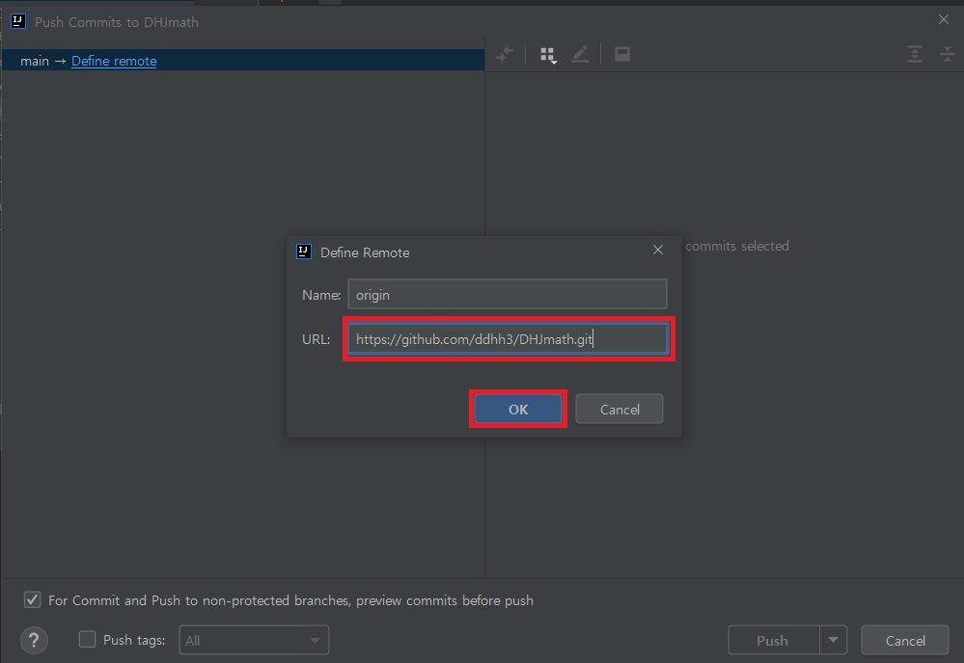Click the Expand All icon
This screenshot has width=964, height=663.
pos(914,54)
